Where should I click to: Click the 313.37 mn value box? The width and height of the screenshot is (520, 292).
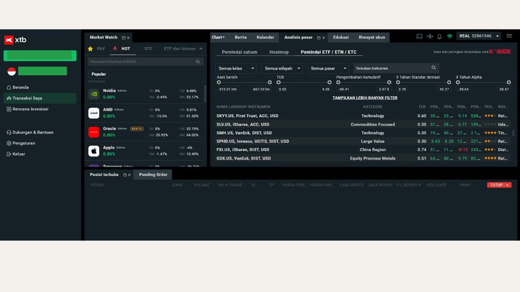(228, 89)
